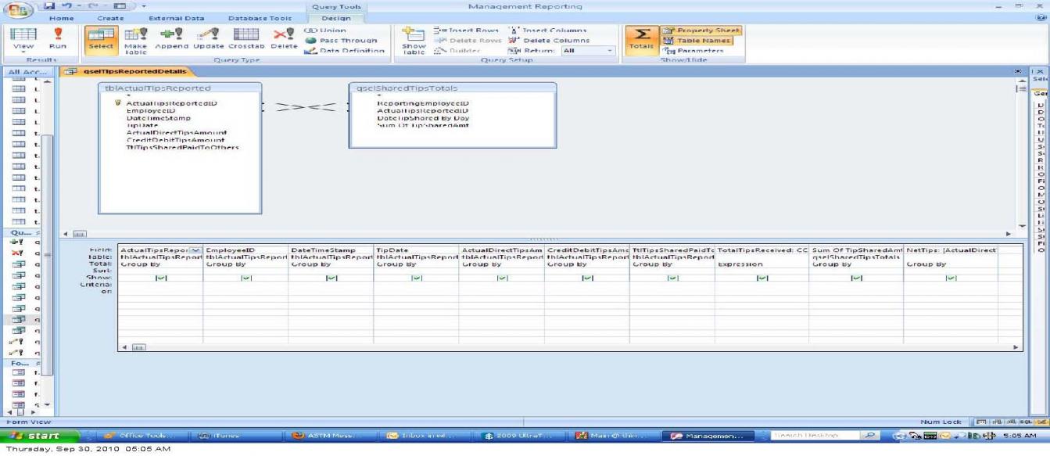The image size is (1050, 456).
Task: Uncheck Show for EmployeeID column
Action: (245, 278)
